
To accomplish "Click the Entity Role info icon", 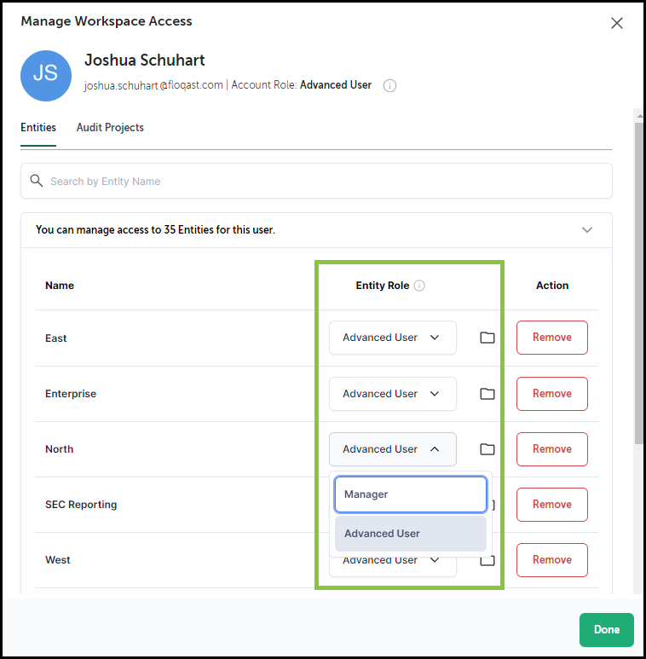I will pyautogui.click(x=419, y=286).
